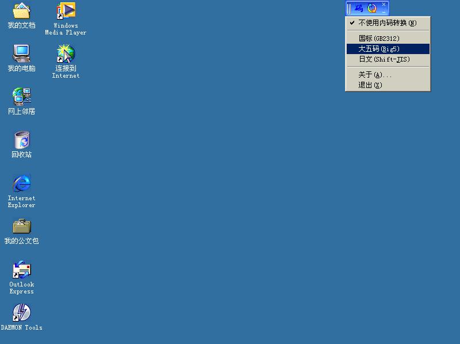Viewport: 460px width, 344px height.
Task: Open the 关于 (A)... menu item
Action: click(x=388, y=75)
